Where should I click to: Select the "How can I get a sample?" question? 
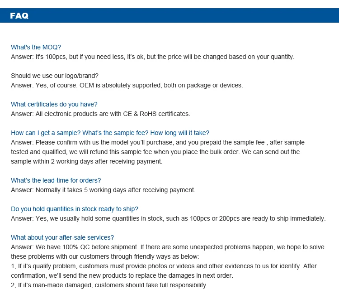pyautogui.click(x=110, y=133)
